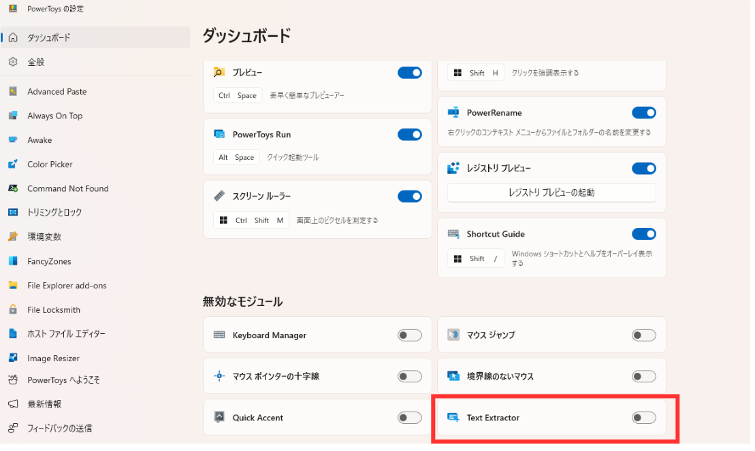Click the レジストリ プレビューの起動 button
Image resolution: width=755 pixels, height=451 pixels.
pos(551,193)
